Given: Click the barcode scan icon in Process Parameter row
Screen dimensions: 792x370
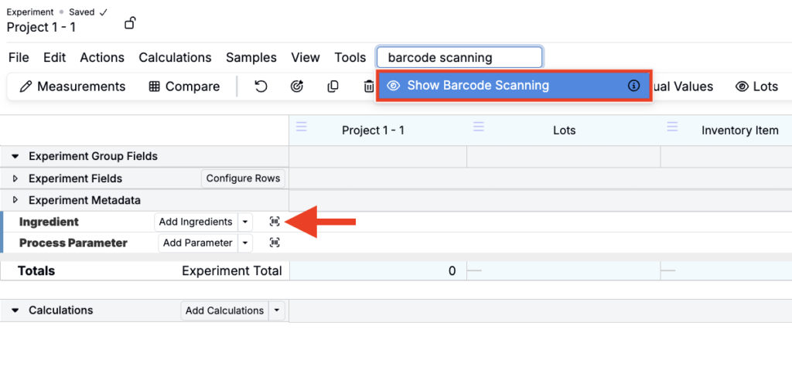Looking at the screenshot, I should coord(275,243).
